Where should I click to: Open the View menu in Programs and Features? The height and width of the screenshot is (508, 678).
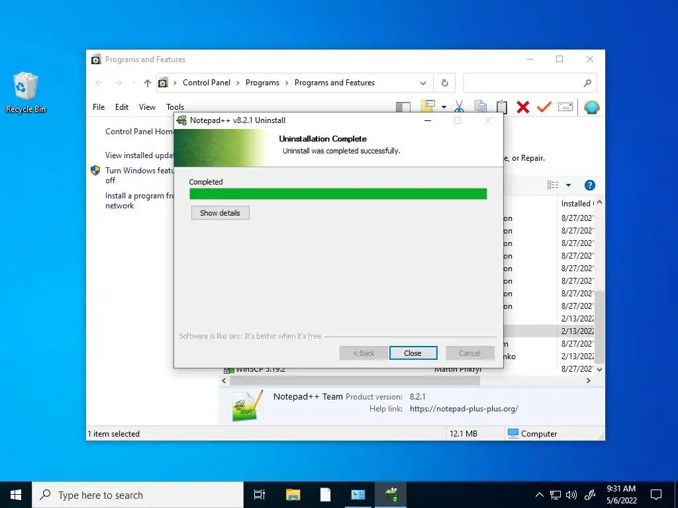147,106
